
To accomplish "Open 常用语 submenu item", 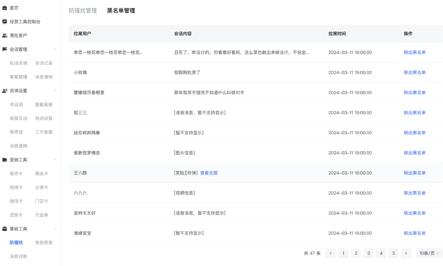I will point(17,132).
